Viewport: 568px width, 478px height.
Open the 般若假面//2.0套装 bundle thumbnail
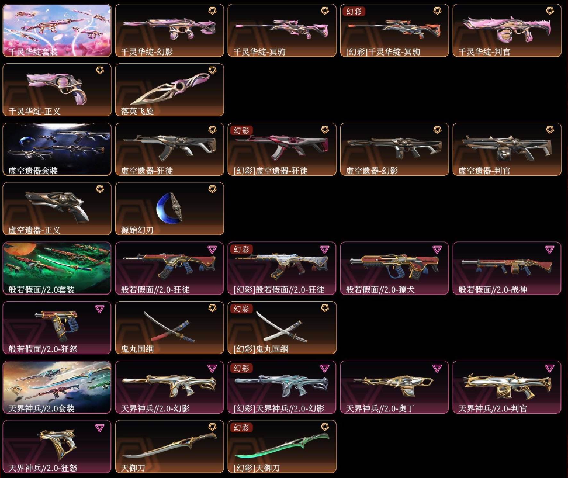pos(57,268)
